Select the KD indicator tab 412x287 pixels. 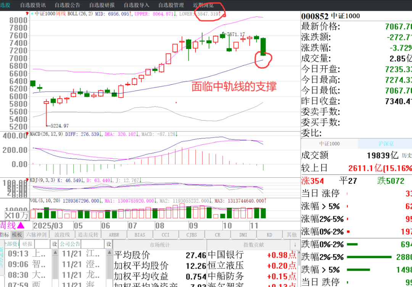point(269,235)
